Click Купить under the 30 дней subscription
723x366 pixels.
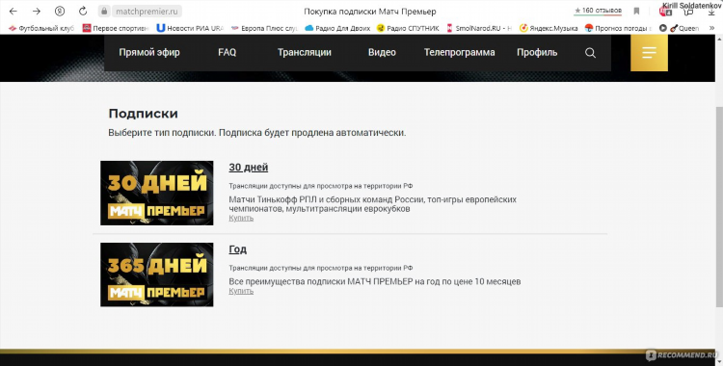[x=241, y=218]
